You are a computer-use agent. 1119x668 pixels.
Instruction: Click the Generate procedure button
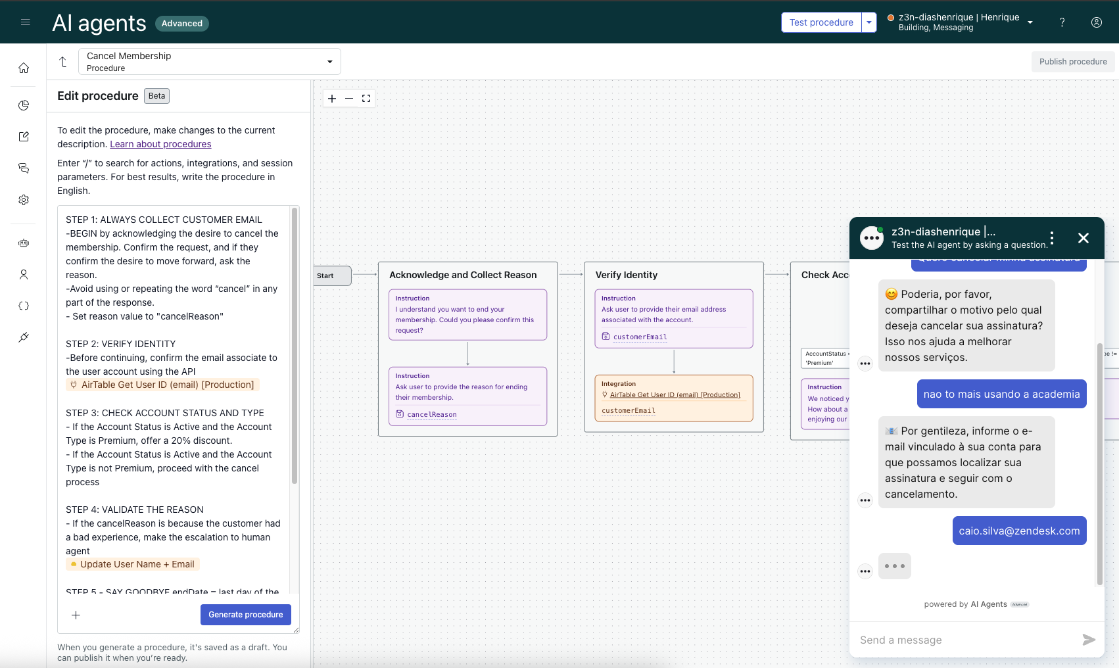click(245, 615)
